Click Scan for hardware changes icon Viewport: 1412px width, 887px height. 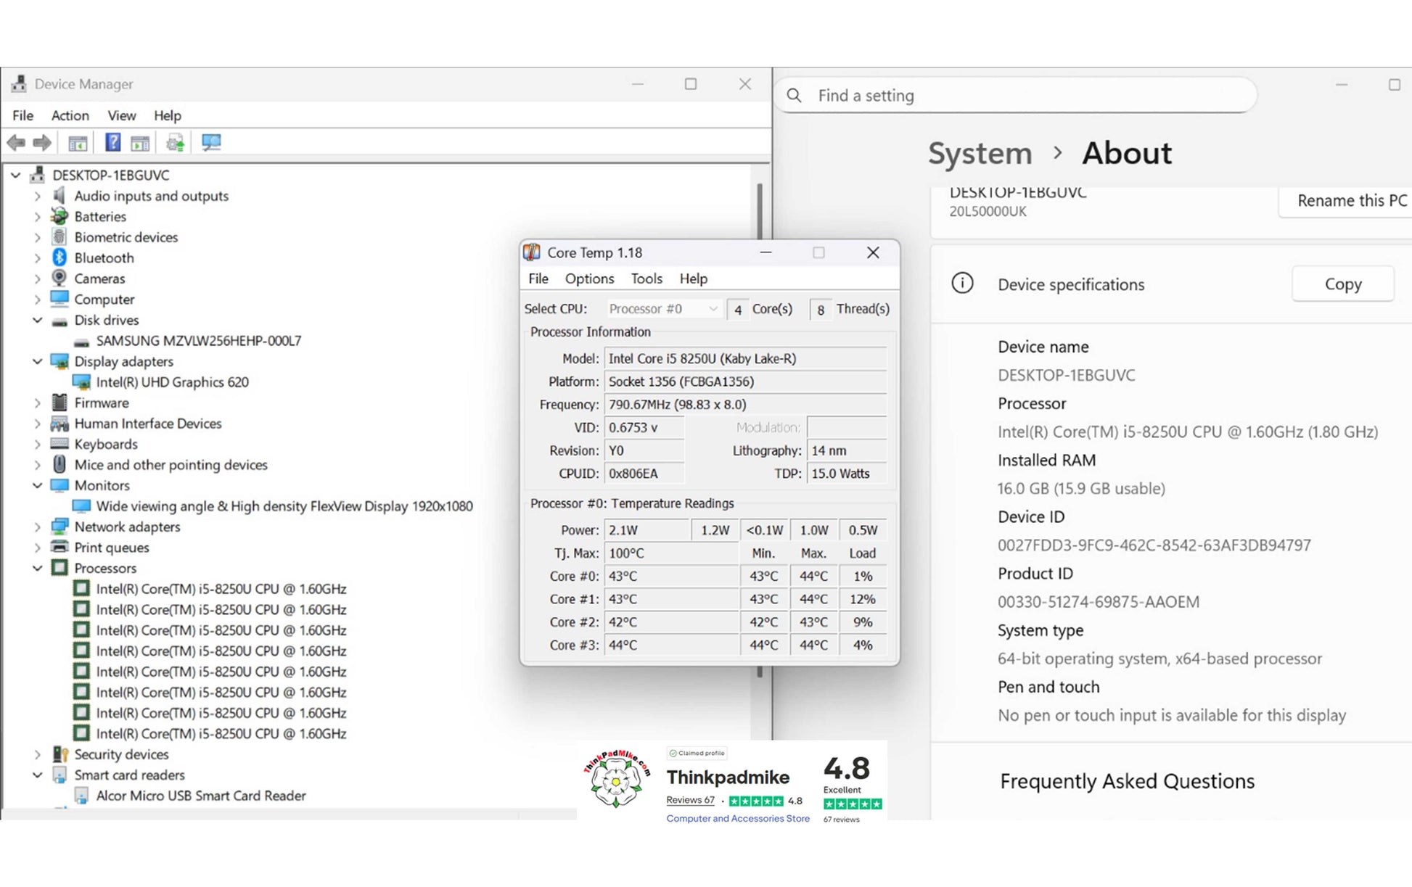(211, 142)
